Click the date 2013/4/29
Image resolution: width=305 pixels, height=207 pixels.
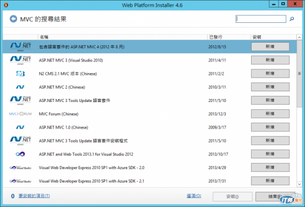pyautogui.click(x=217, y=167)
